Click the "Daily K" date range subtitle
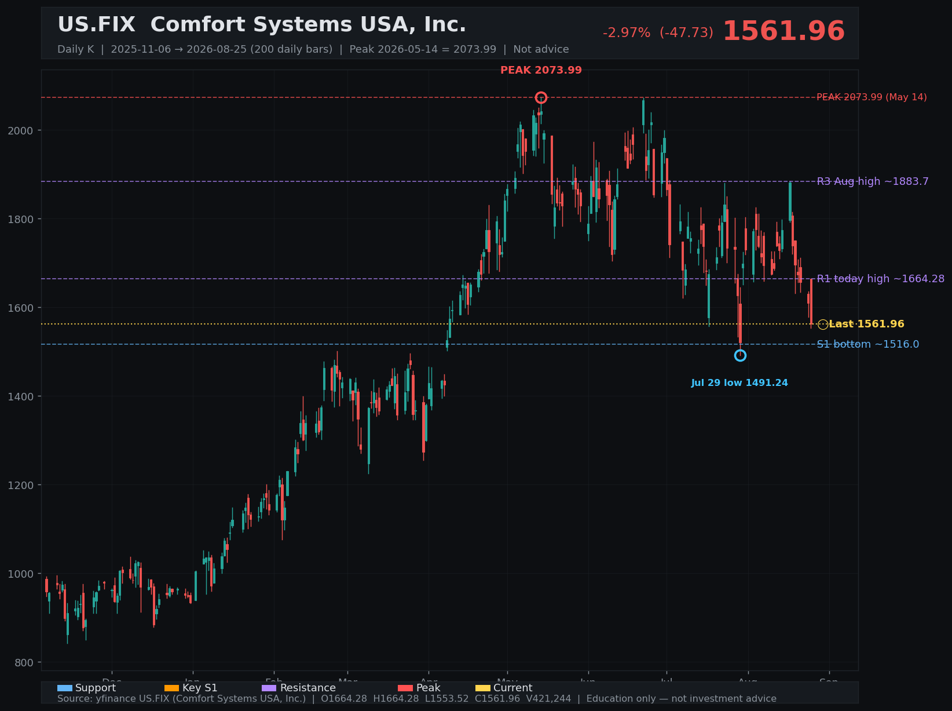The width and height of the screenshot is (952, 711). [313, 49]
